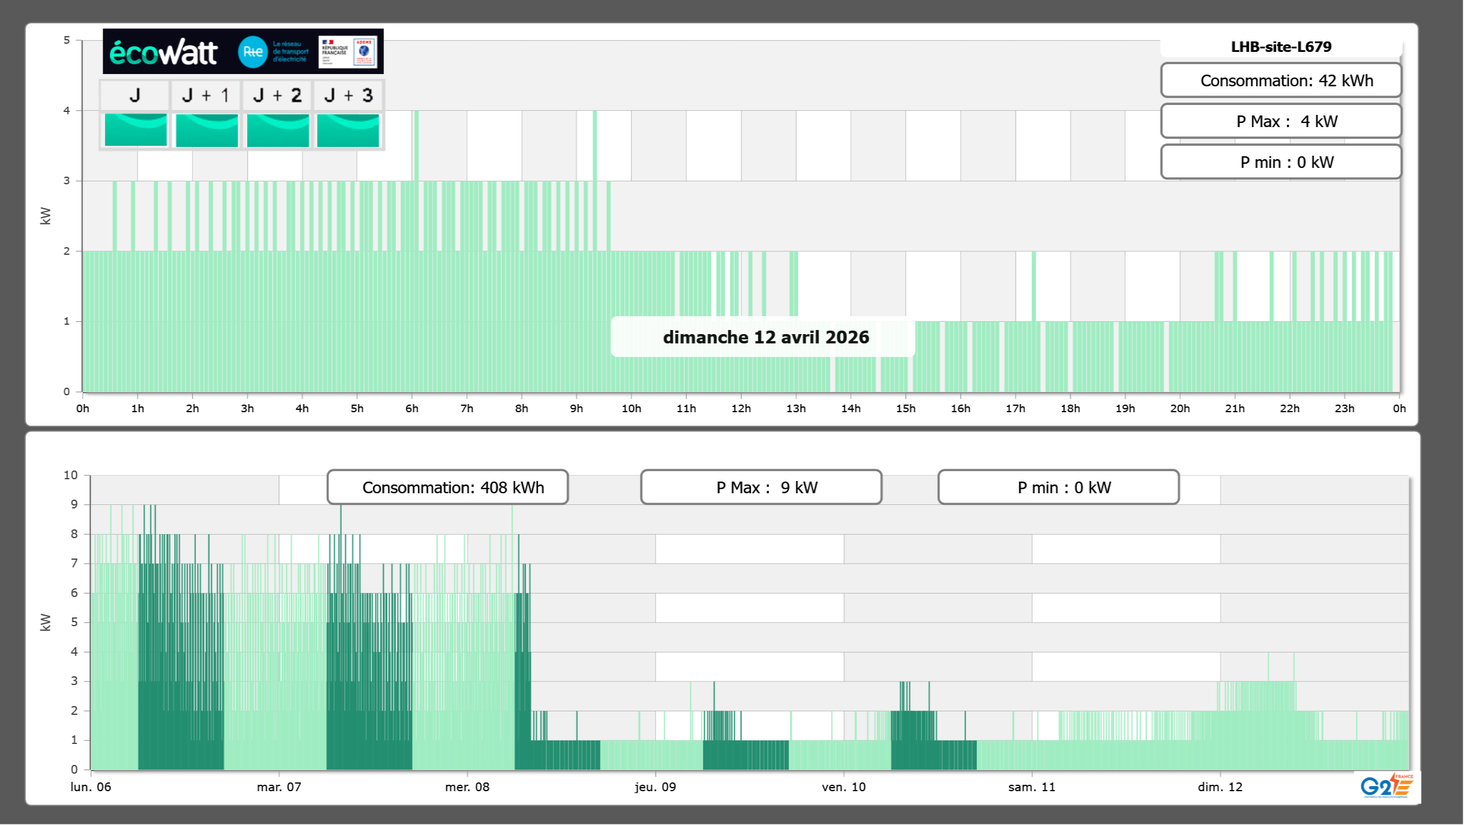Click the RTE round logo
The image size is (1464, 825).
click(252, 52)
